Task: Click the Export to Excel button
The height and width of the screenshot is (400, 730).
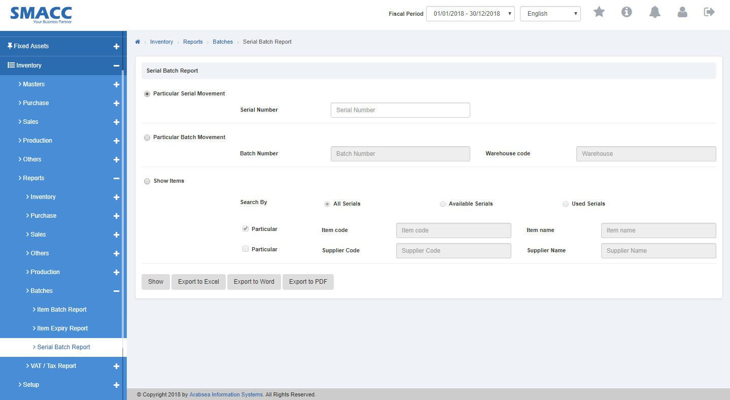Action: click(198, 282)
